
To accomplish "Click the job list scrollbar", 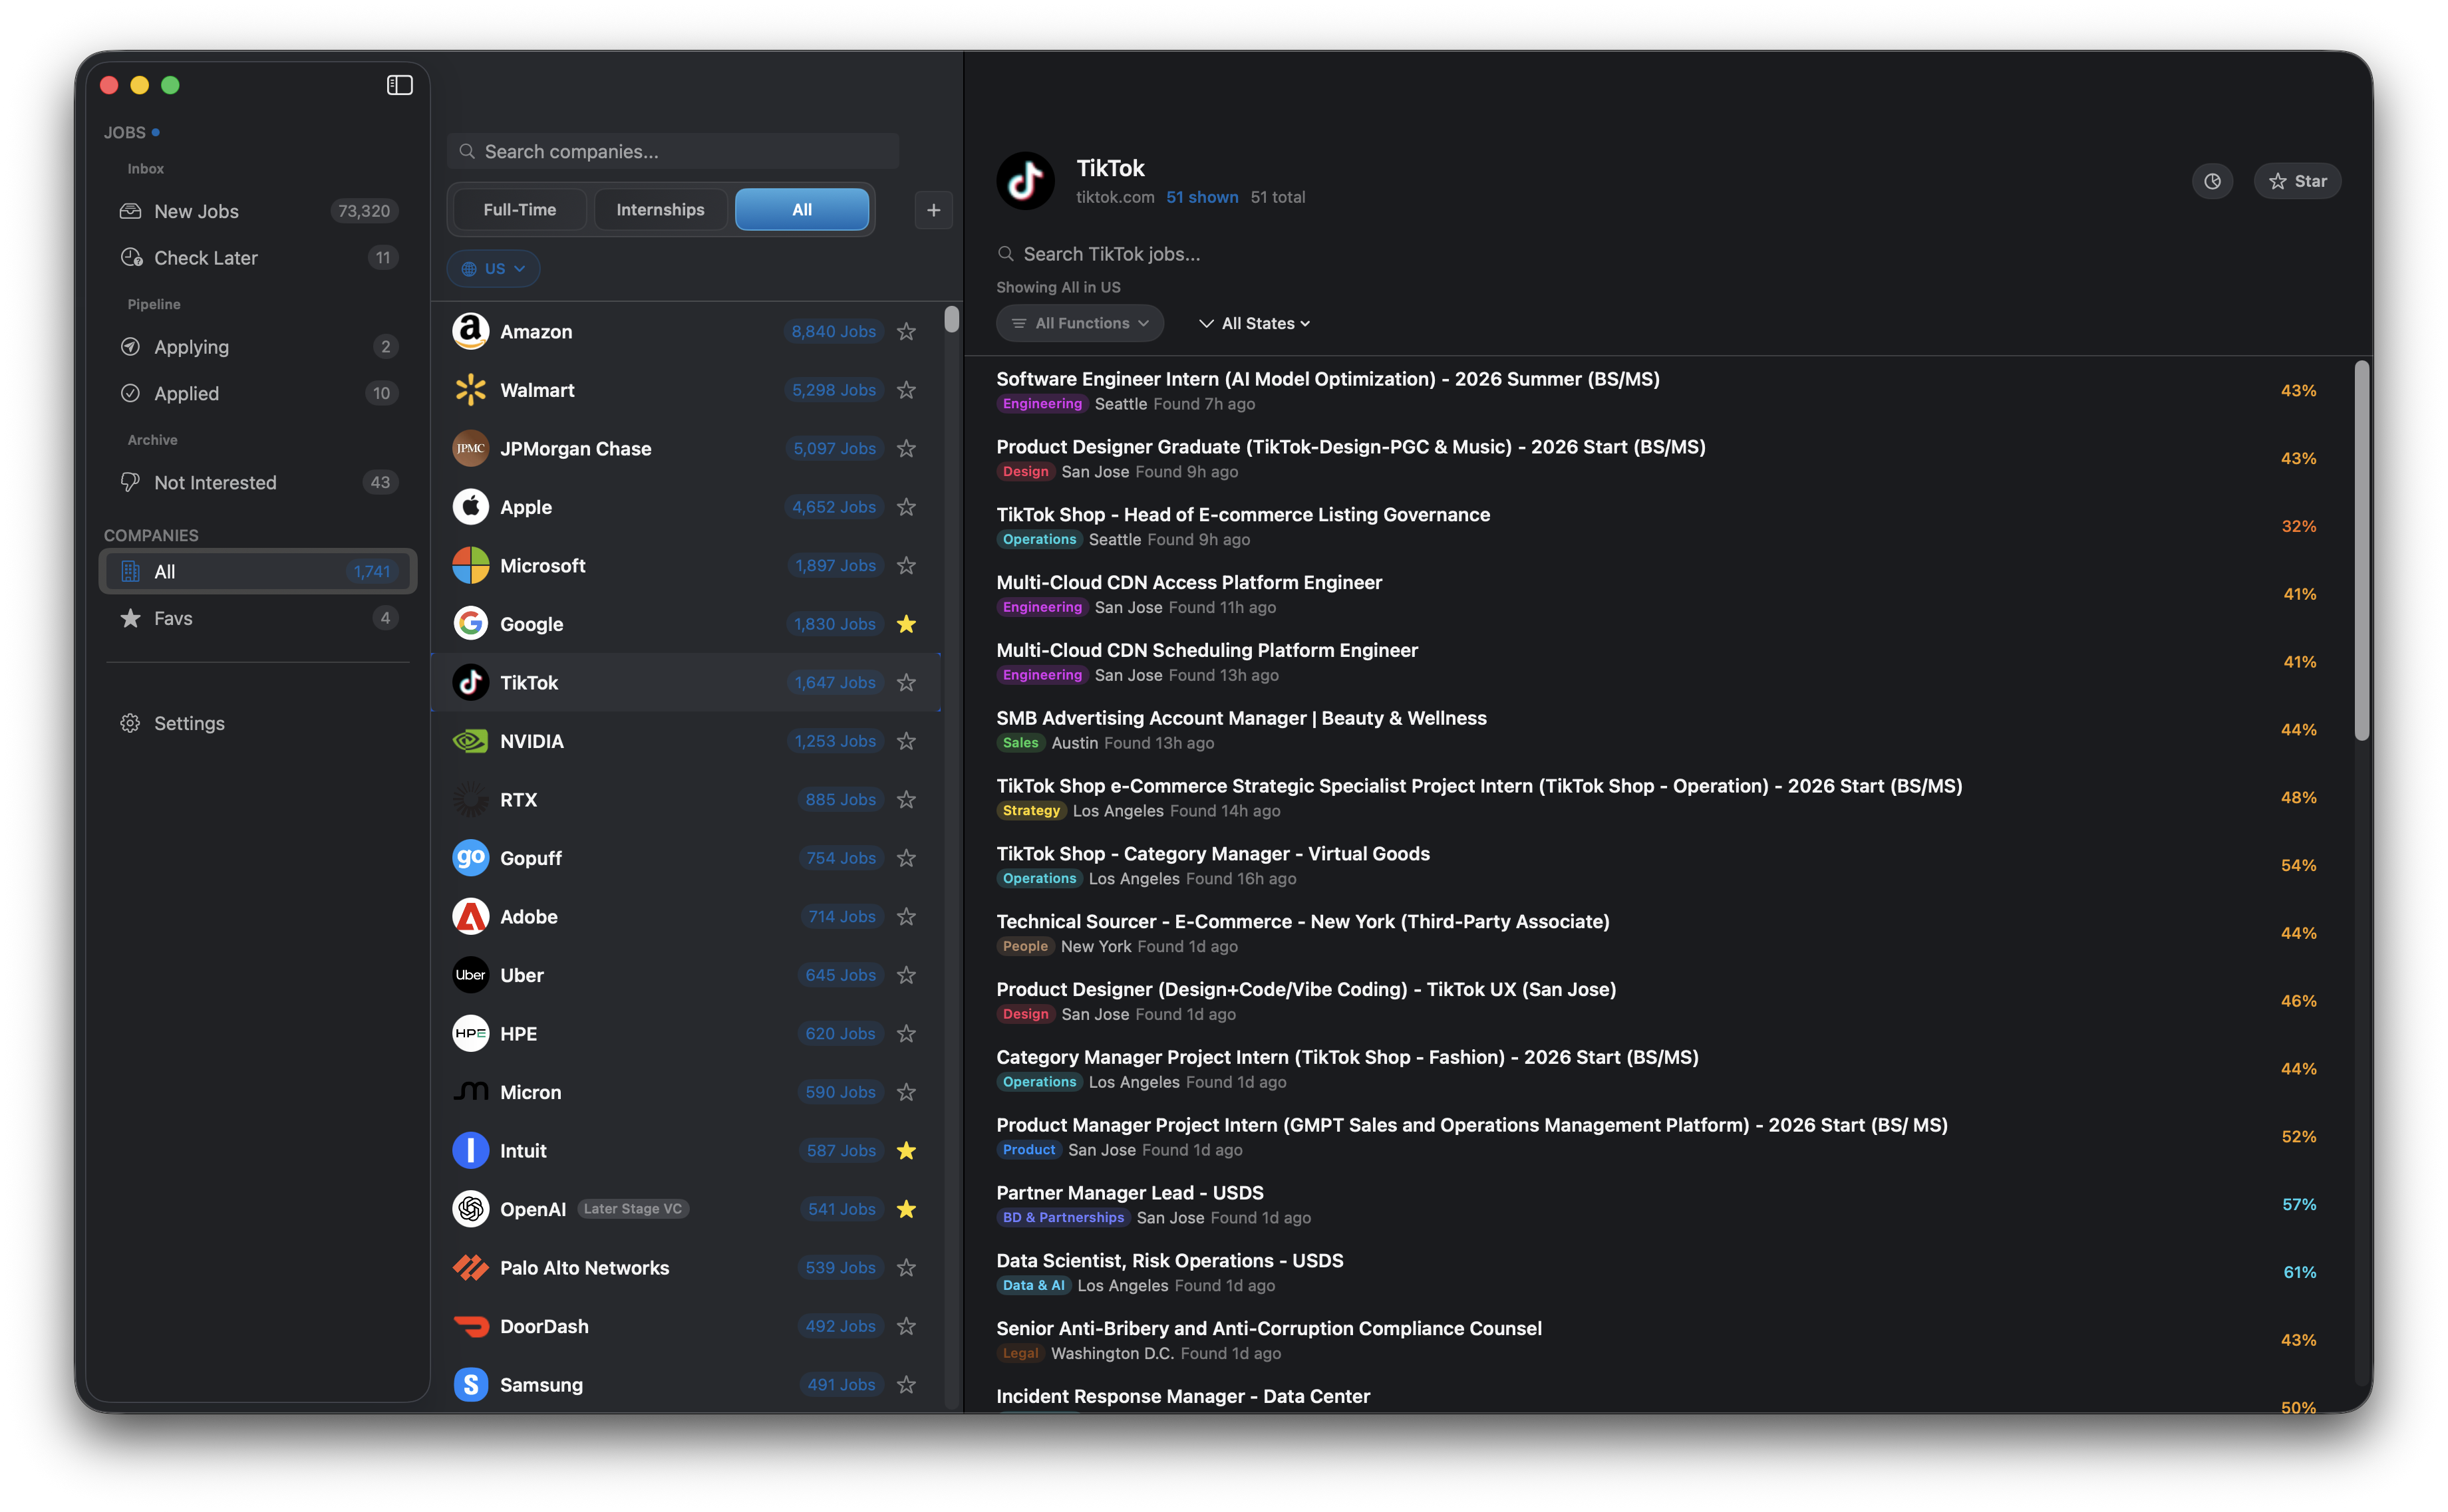I will (2362, 551).
